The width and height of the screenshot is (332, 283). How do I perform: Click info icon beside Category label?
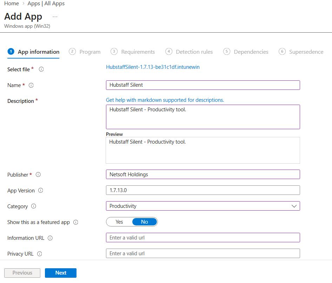[x=34, y=206]
